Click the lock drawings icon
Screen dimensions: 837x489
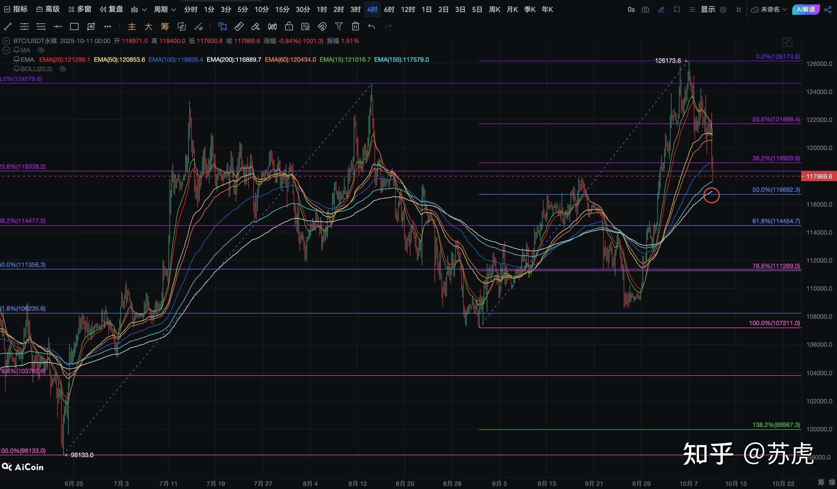[x=289, y=26]
